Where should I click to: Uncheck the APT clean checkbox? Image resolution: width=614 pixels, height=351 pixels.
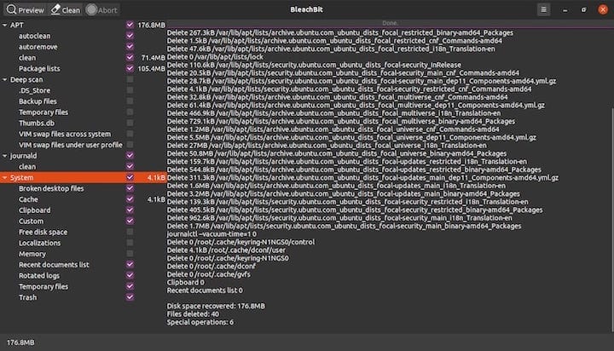[130, 58]
